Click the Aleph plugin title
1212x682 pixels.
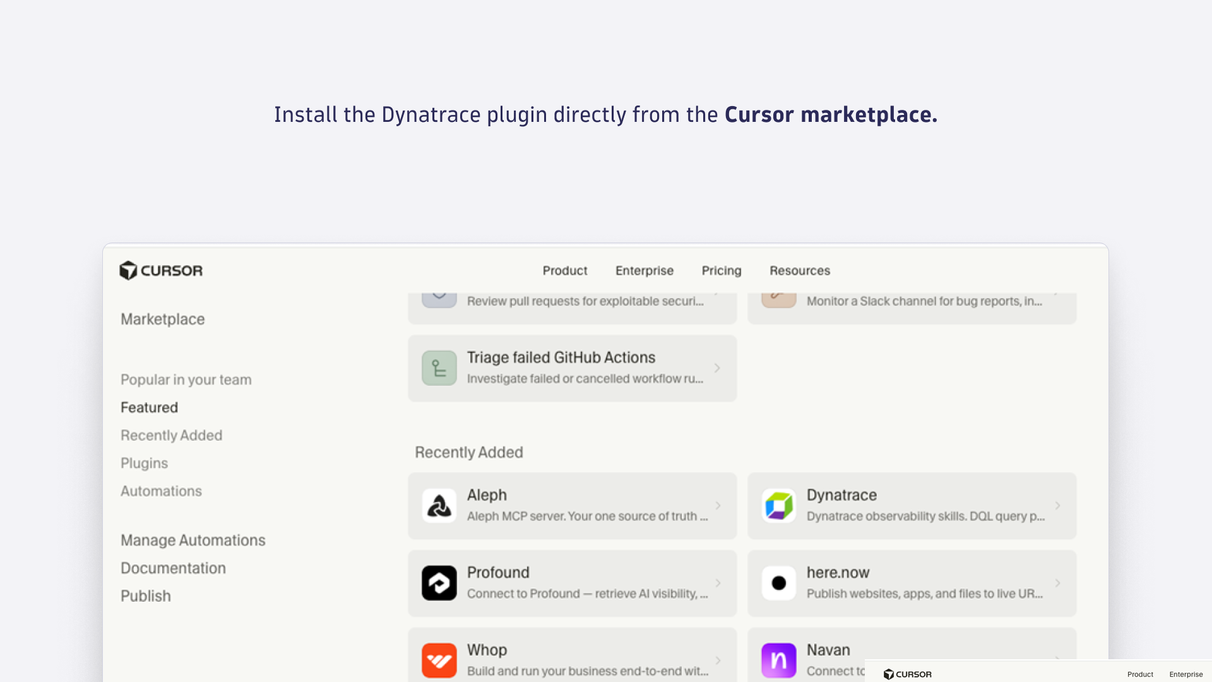coord(487,495)
